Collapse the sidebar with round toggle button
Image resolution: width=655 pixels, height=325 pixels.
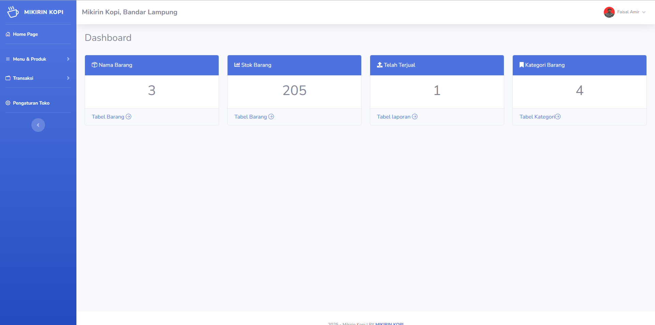tap(38, 125)
